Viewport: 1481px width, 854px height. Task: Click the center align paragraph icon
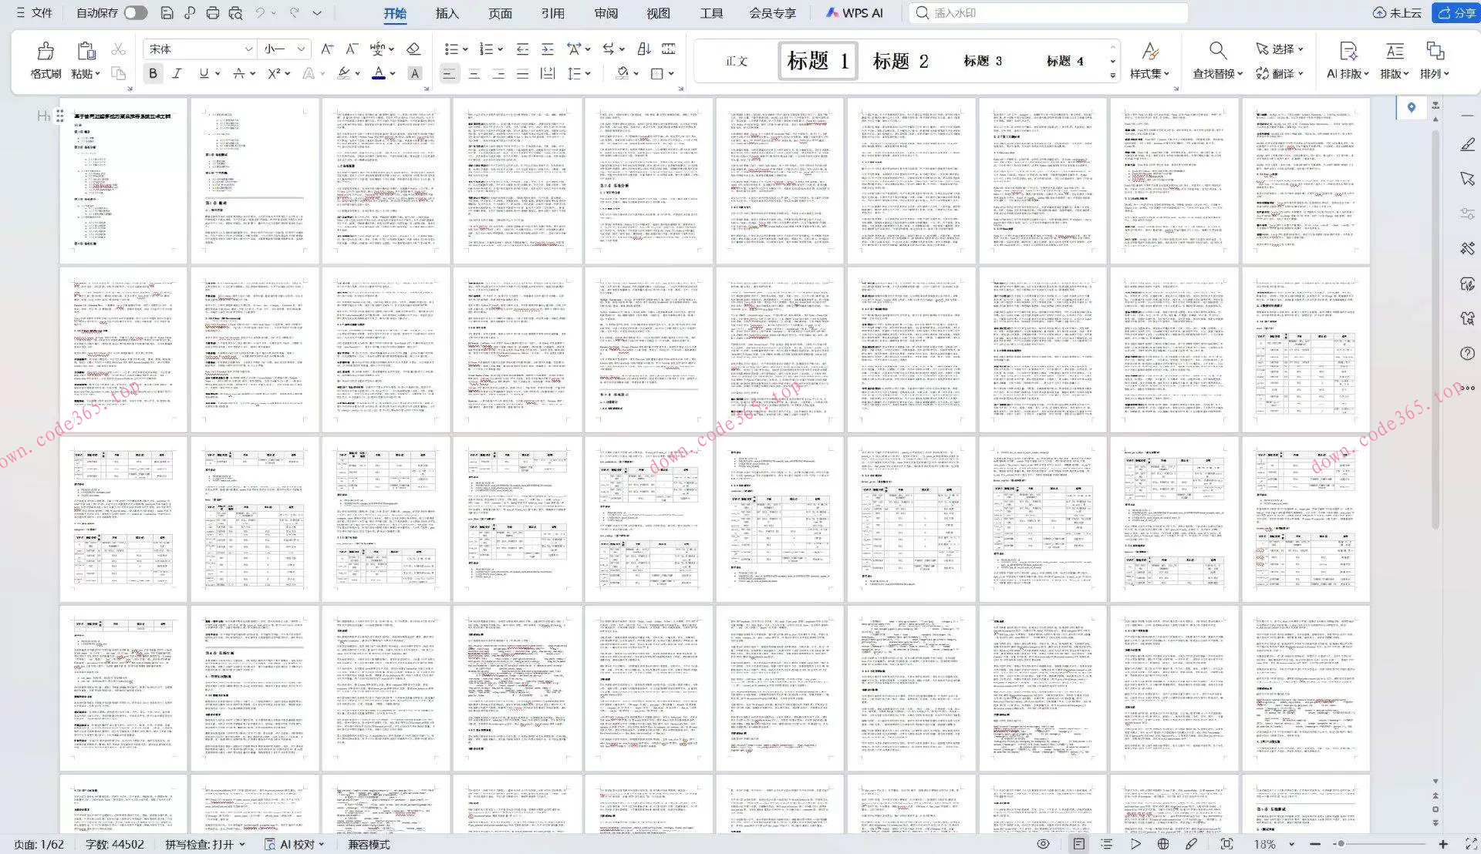pos(474,74)
